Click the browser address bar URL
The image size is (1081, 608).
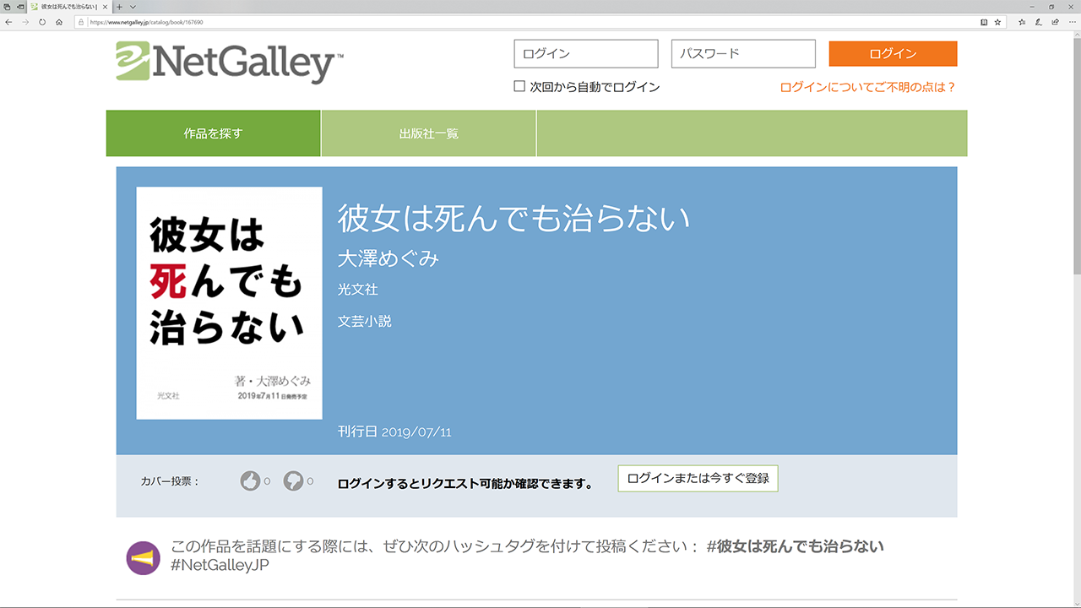(x=146, y=22)
